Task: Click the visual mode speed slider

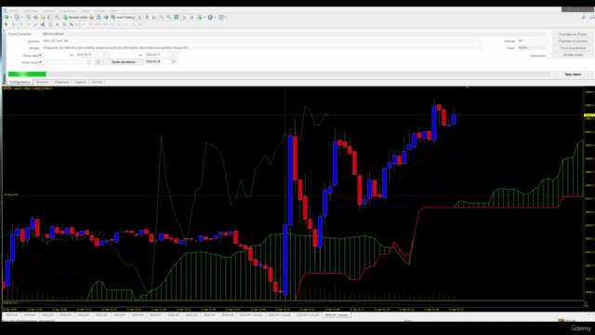Action: pos(68,62)
